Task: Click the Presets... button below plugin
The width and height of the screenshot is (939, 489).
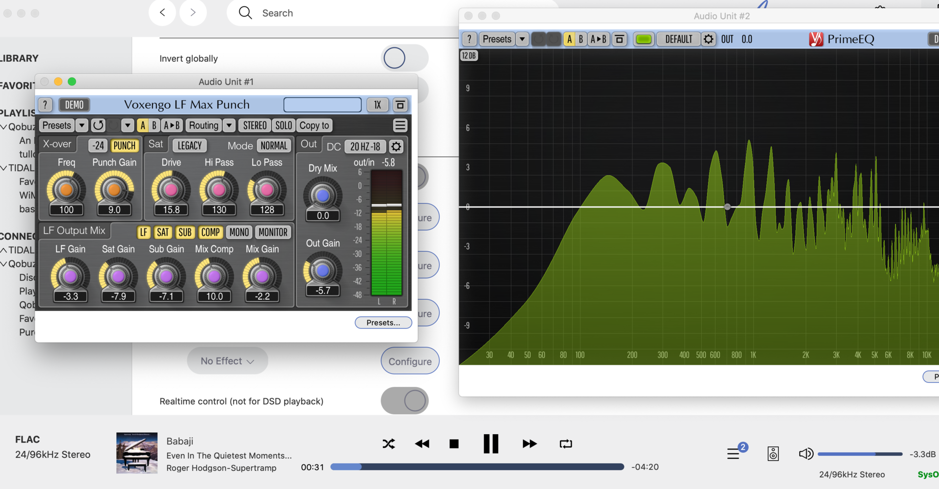Action: tap(383, 323)
